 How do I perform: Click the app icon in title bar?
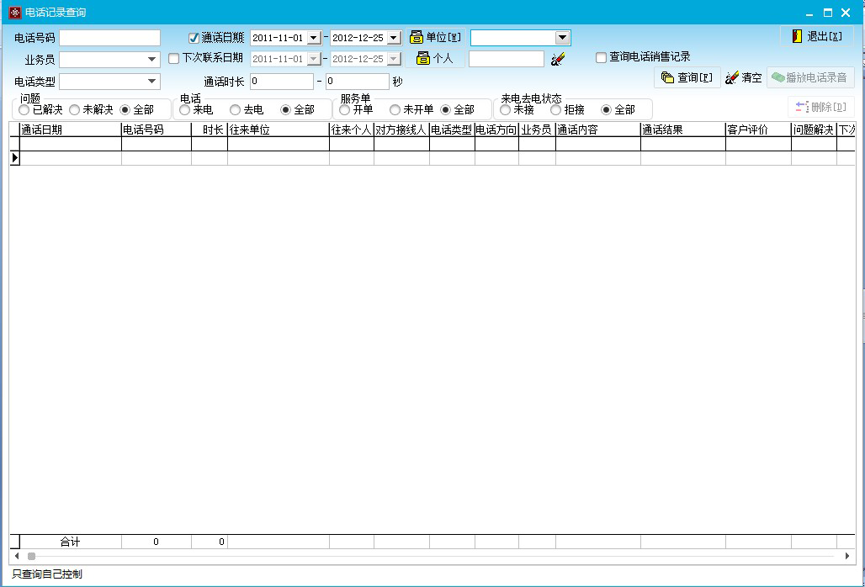click(x=15, y=12)
